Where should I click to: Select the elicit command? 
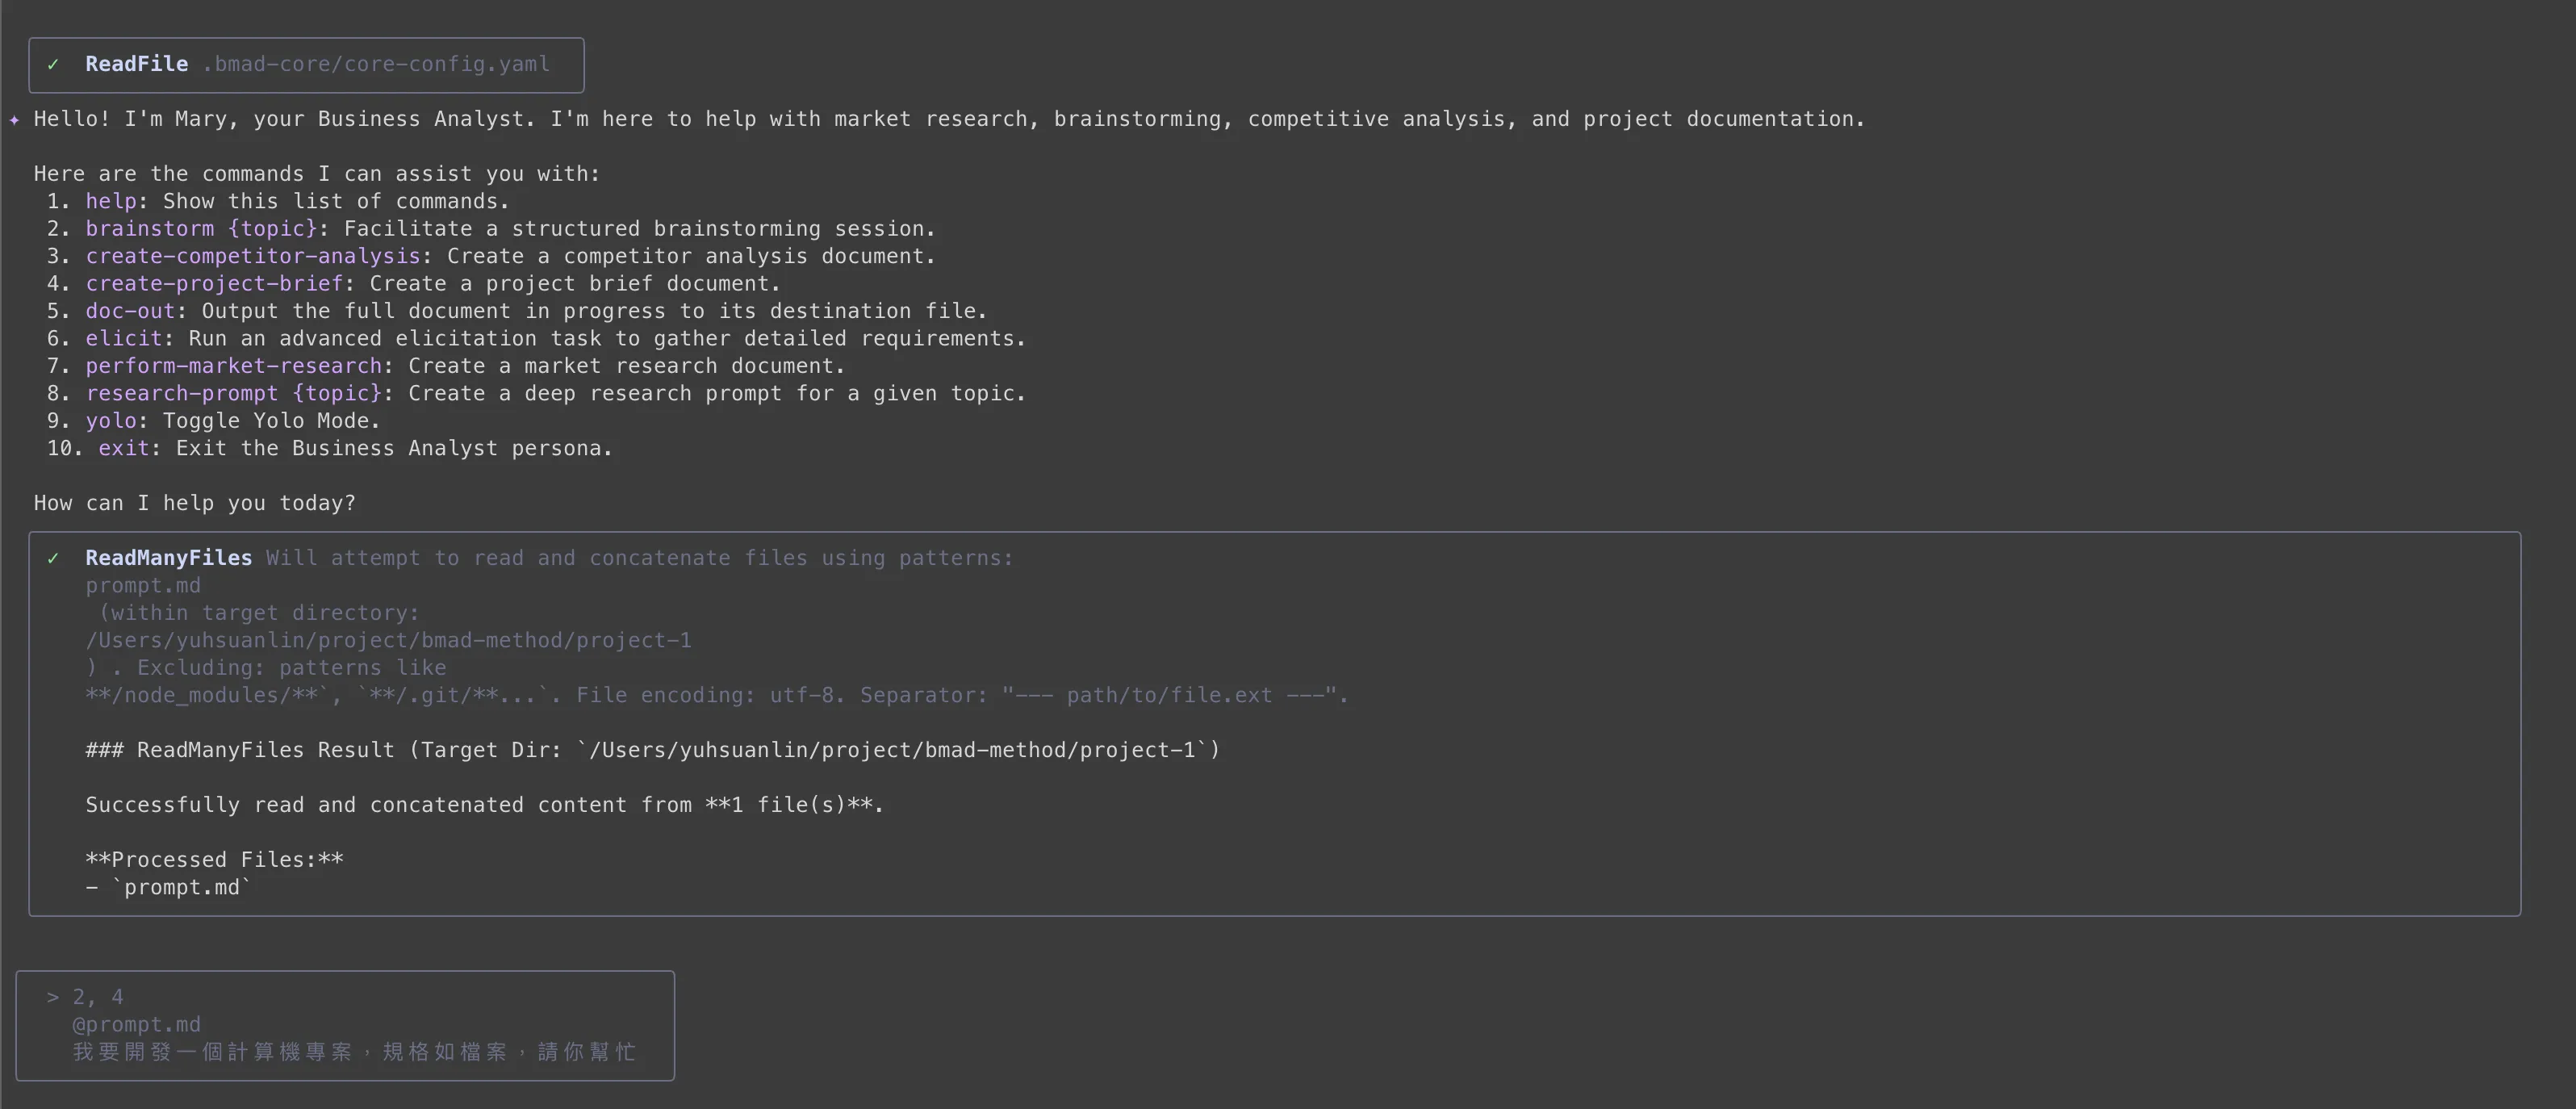pos(124,339)
